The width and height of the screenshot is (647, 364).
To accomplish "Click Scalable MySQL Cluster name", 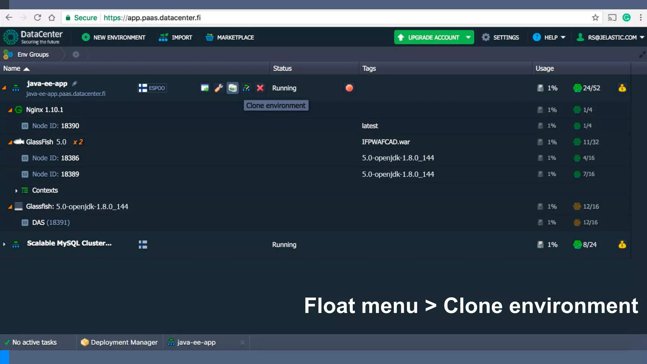I will (69, 243).
